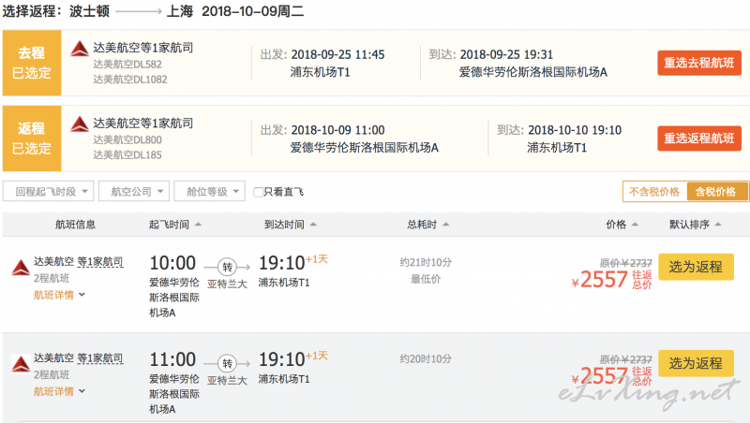Click 亚特兰大 stopover on 11:00 flight
The height and width of the screenshot is (423, 750).
pos(227,381)
